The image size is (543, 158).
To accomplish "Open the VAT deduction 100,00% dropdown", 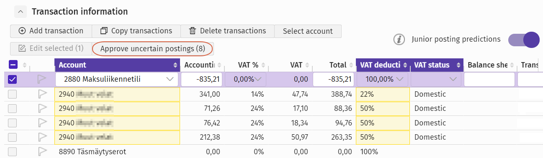I will (382, 79).
